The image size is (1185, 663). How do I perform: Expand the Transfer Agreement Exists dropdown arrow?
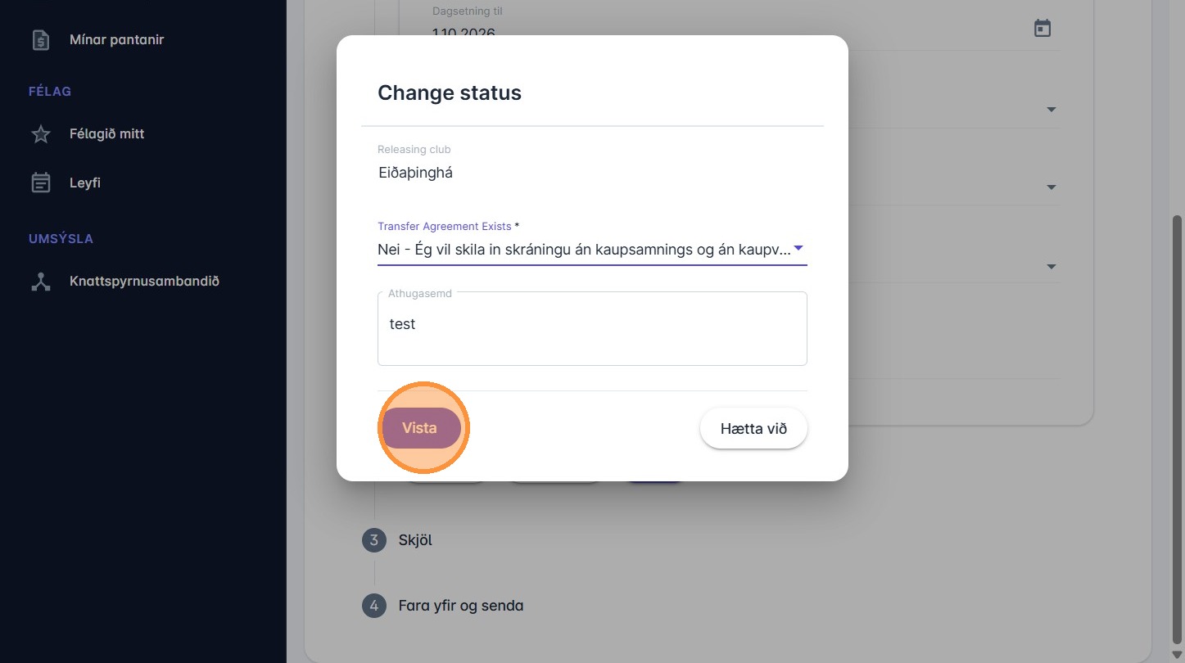click(x=798, y=249)
